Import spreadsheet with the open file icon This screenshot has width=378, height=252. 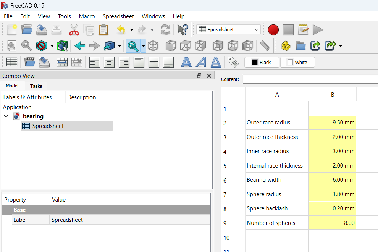click(x=30, y=62)
